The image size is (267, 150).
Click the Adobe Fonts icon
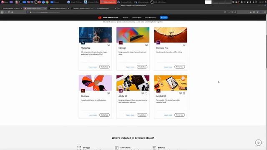click(117, 148)
